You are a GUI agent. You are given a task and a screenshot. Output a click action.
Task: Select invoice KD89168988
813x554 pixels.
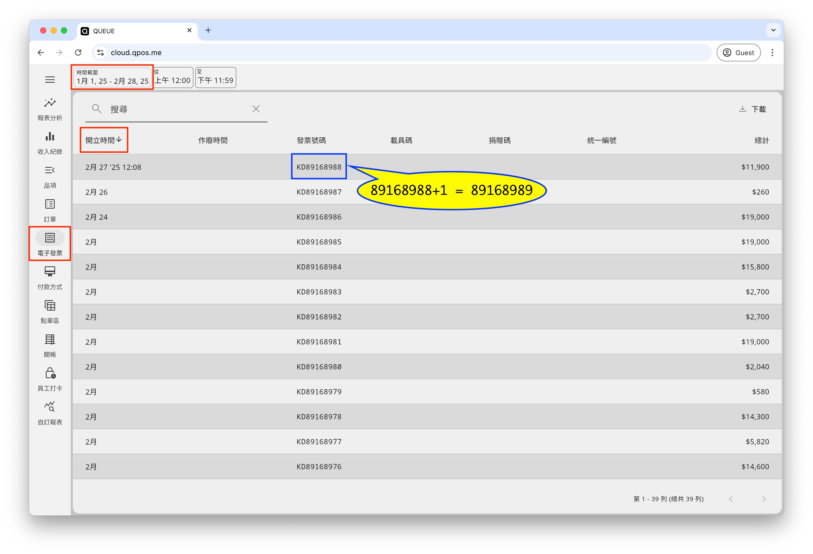pos(319,167)
